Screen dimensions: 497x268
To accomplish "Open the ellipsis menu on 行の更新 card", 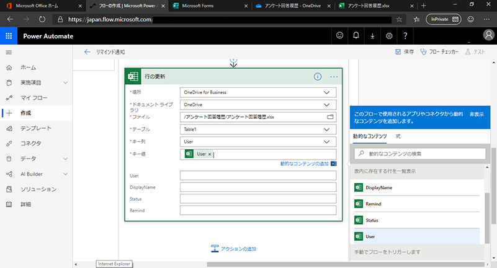I will [334, 77].
